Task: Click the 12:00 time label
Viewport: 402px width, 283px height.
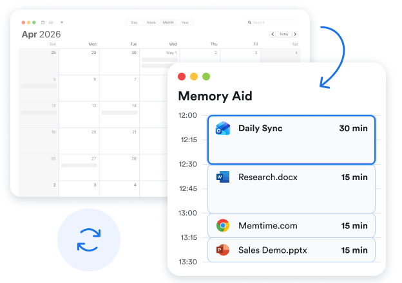Action: point(187,115)
